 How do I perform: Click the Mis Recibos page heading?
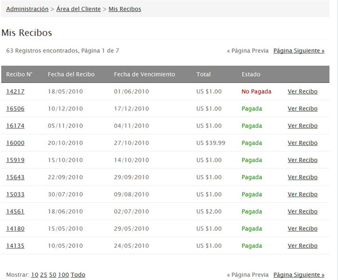26,33
